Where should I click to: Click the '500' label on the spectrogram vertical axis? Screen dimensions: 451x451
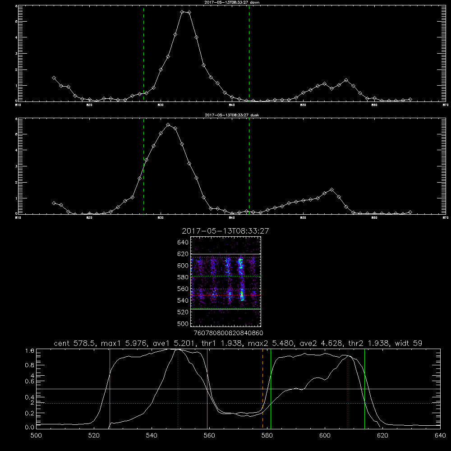(x=183, y=323)
